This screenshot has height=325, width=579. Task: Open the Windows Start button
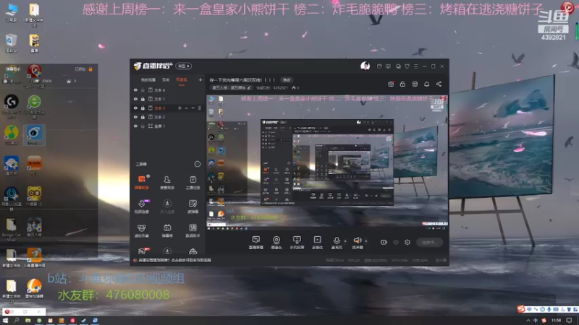(x=5, y=321)
